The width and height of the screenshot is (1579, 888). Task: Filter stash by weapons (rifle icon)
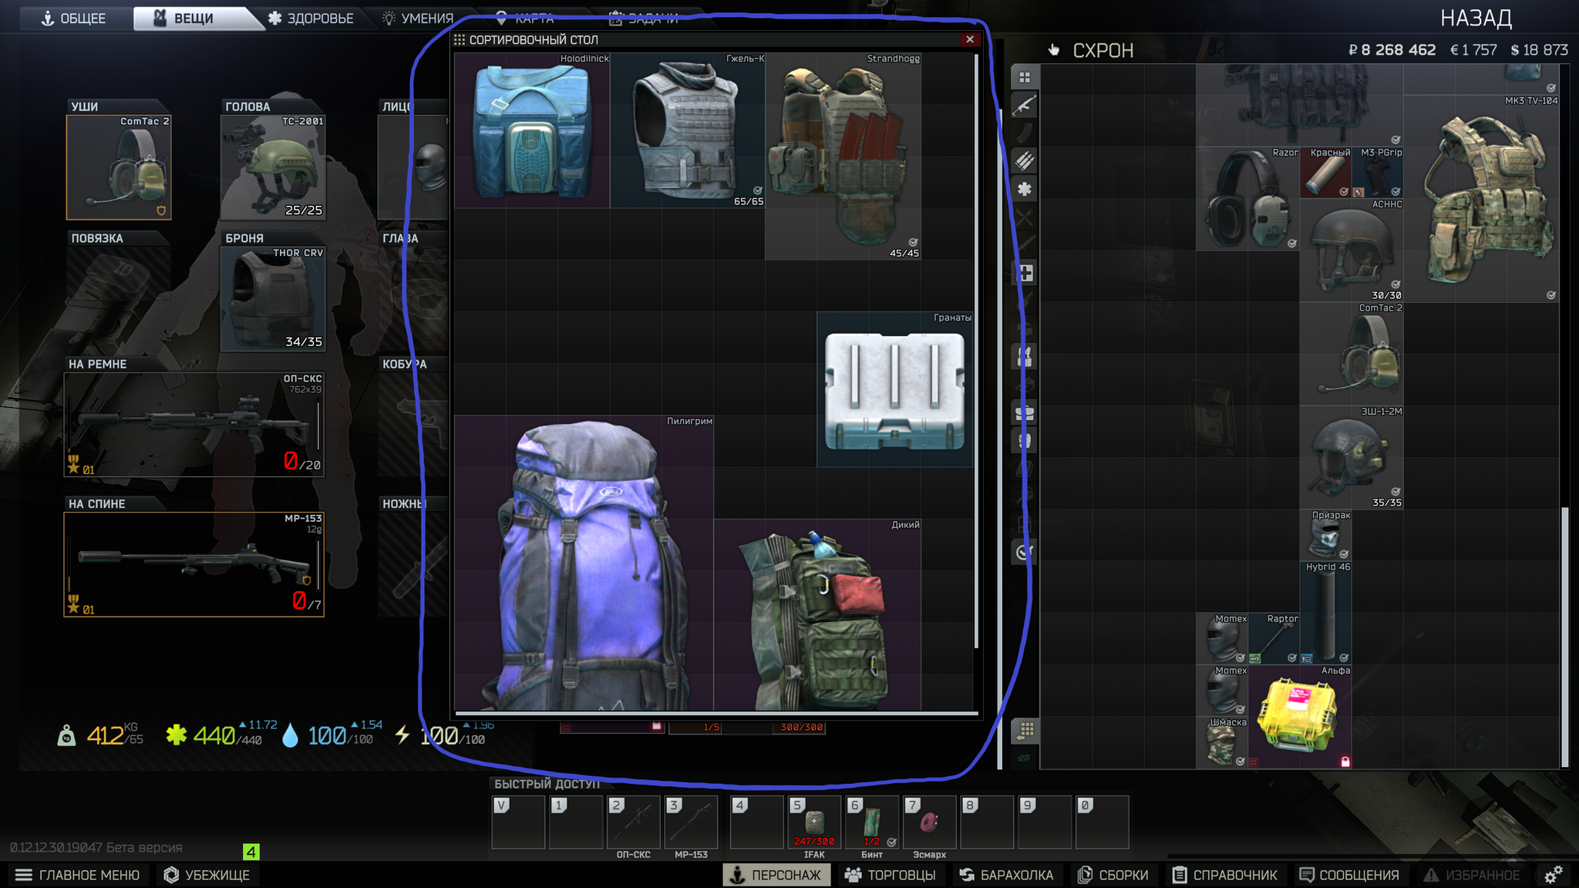pos(1025,105)
